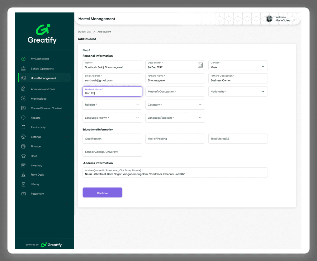Open the Date of Birth calendar picker

click(200, 65)
